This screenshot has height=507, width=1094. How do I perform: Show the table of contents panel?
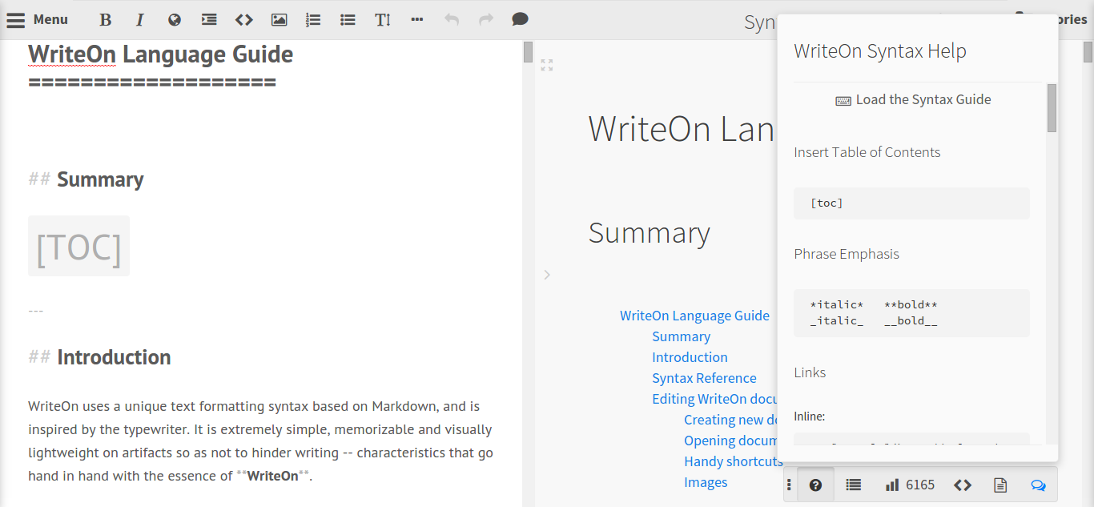tap(854, 485)
